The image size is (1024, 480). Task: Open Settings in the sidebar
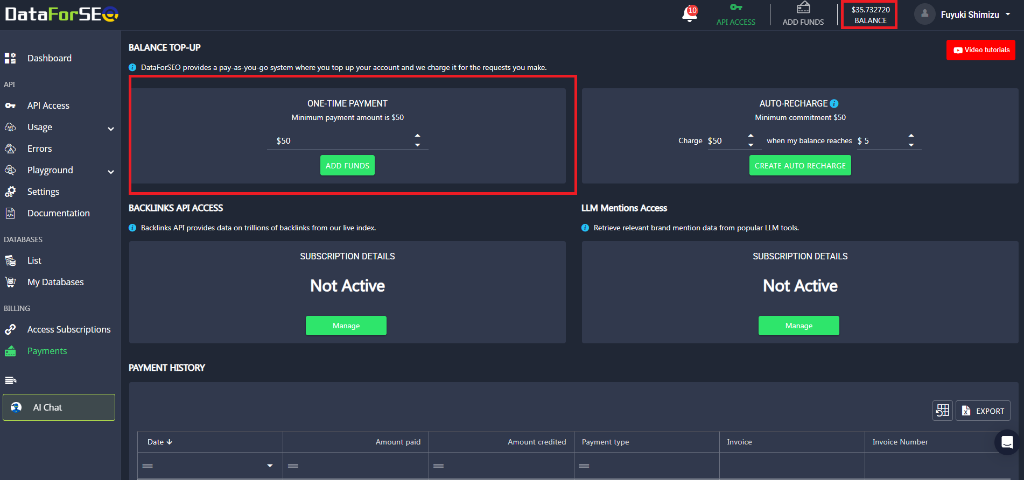coord(44,192)
